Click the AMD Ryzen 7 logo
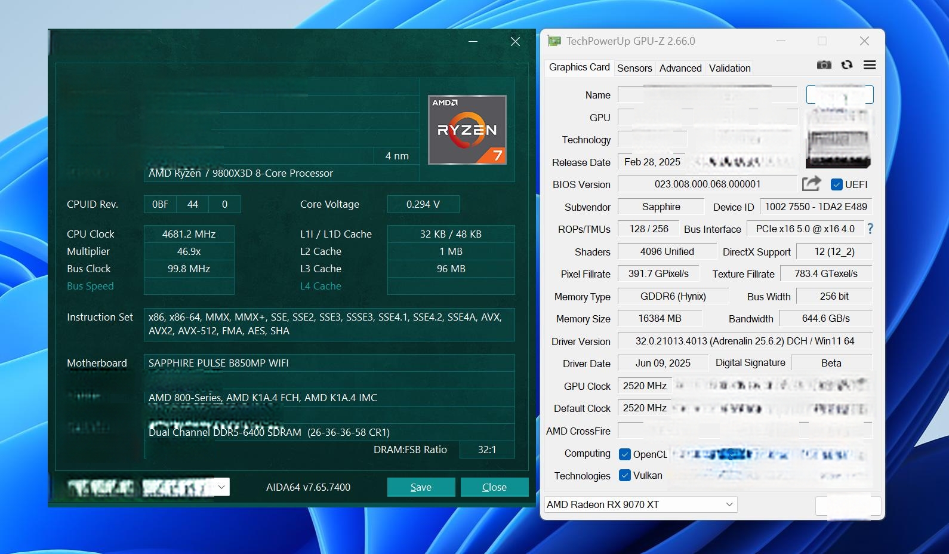The height and width of the screenshot is (554, 949). coord(467,130)
